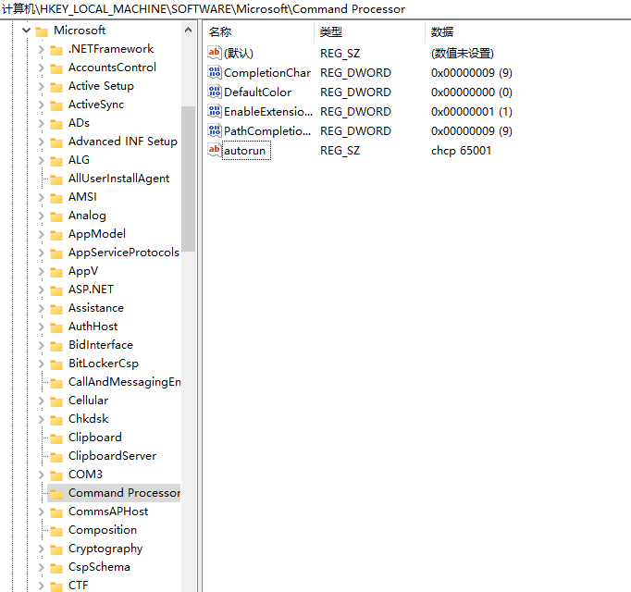Expand the Assistance key
631x592 pixels.
(x=41, y=308)
